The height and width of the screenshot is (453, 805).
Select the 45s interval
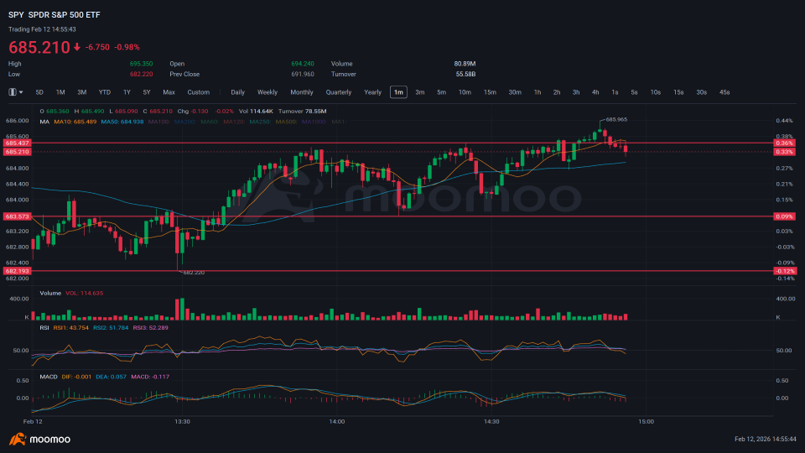pos(724,92)
